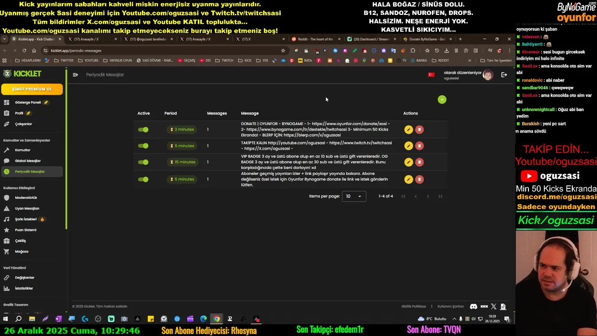Go to first page in pagination

tap(403, 196)
